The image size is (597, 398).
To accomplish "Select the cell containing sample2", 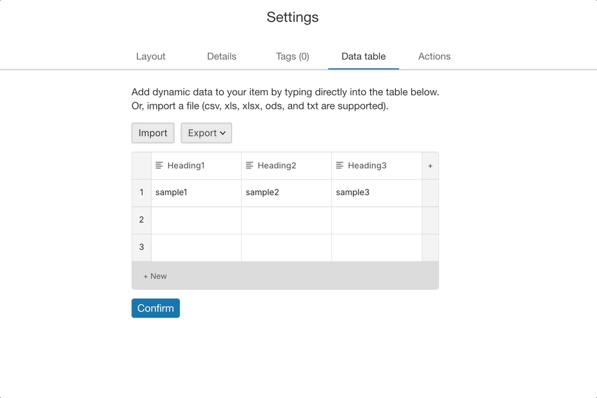I will [286, 193].
